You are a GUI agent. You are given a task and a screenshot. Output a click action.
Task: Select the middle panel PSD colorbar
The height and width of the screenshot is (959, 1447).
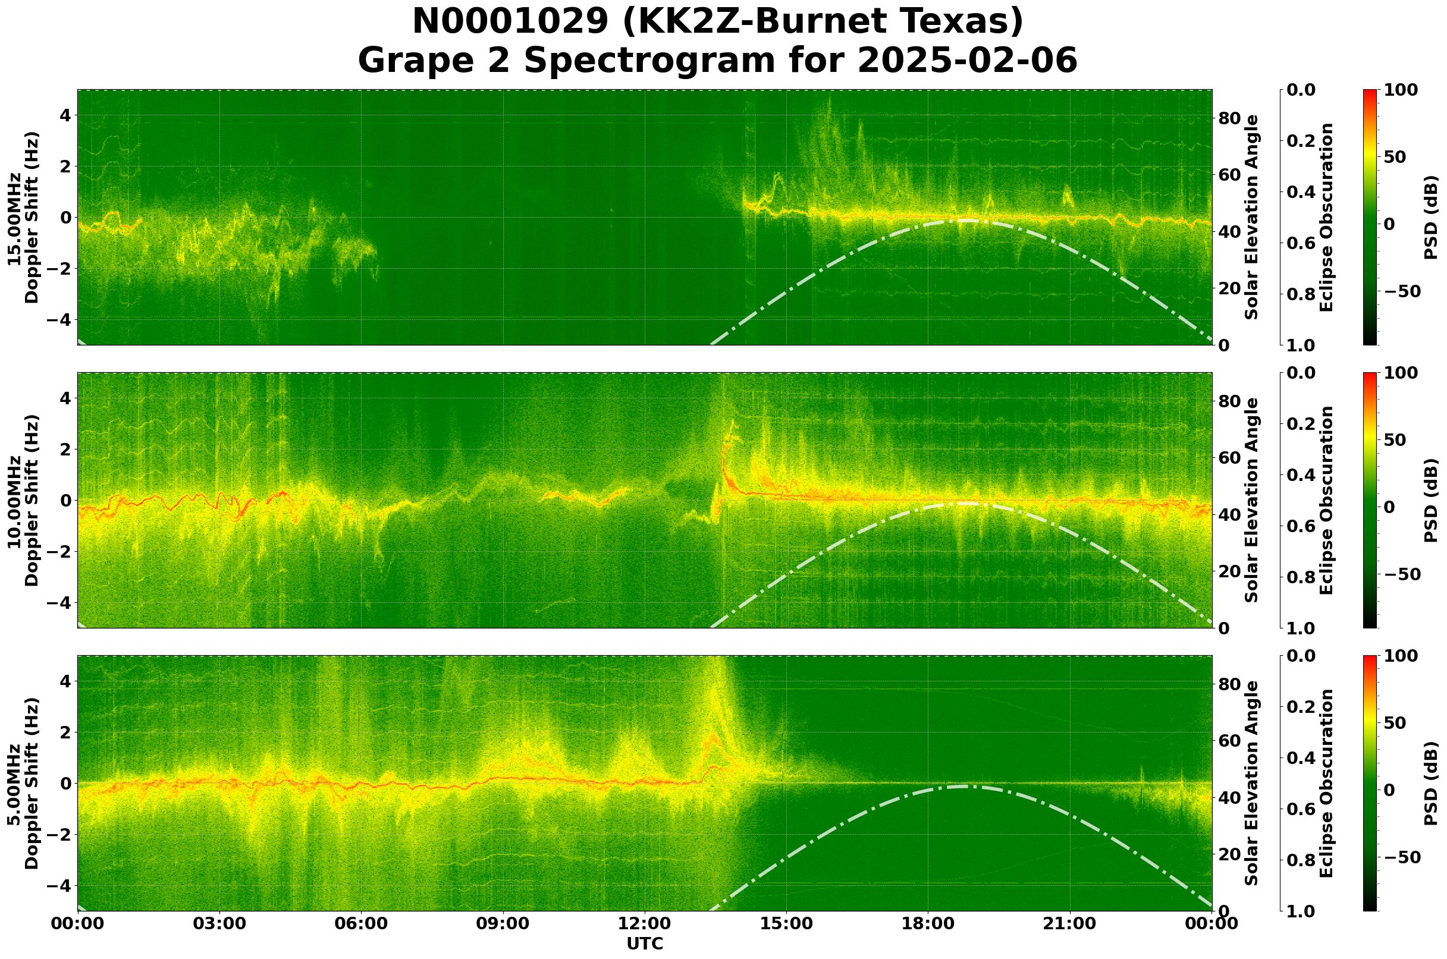1370,500
